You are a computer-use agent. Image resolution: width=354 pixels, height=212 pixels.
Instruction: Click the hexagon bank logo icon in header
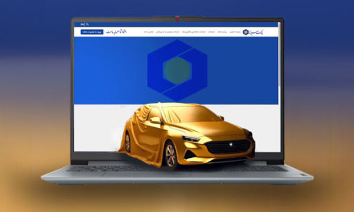(x=245, y=32)
